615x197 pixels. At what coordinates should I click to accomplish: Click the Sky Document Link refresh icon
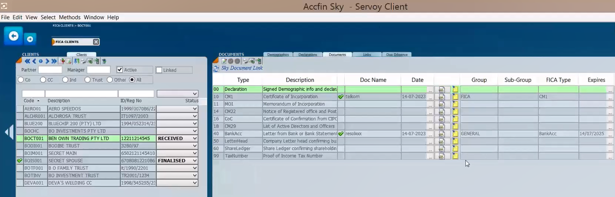(x=216, y=69)
